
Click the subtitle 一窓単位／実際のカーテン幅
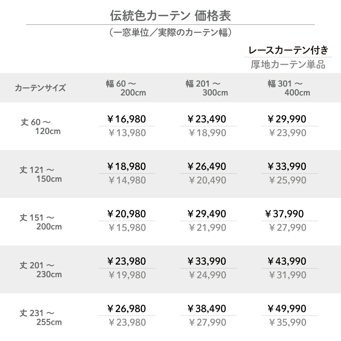pos(170,33)
